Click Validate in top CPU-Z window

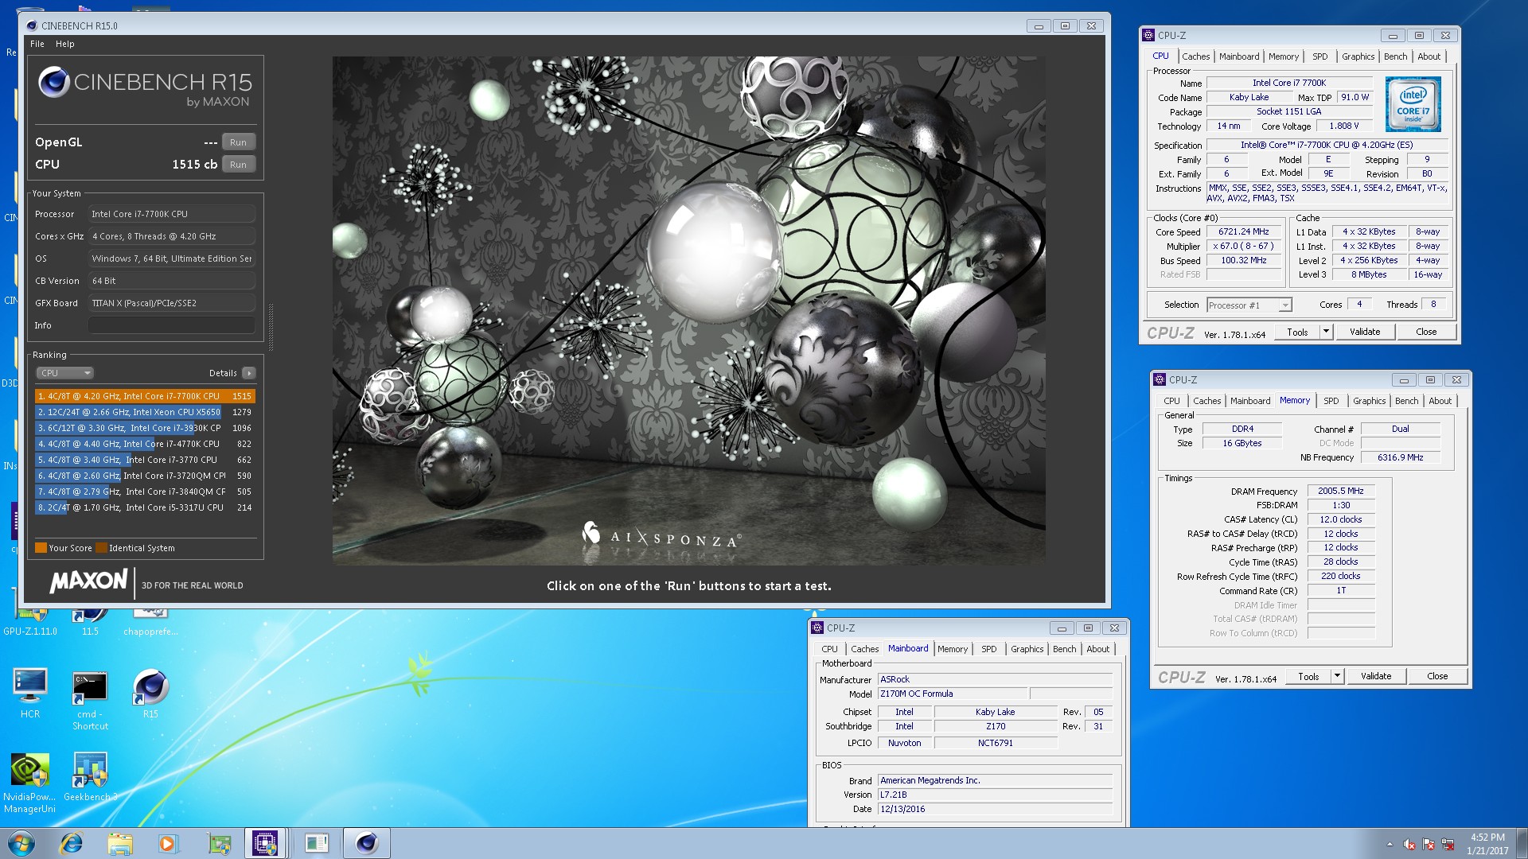[x=1365, y=332]
